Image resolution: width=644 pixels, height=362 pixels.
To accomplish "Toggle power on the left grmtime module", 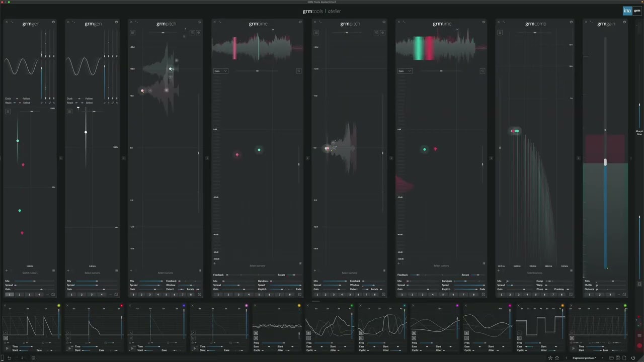I will pyautogui.click(x=300, y=22).
